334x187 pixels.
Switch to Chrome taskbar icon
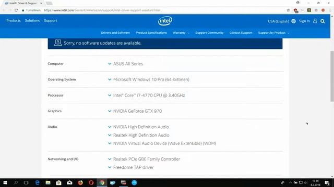[102, 182]
